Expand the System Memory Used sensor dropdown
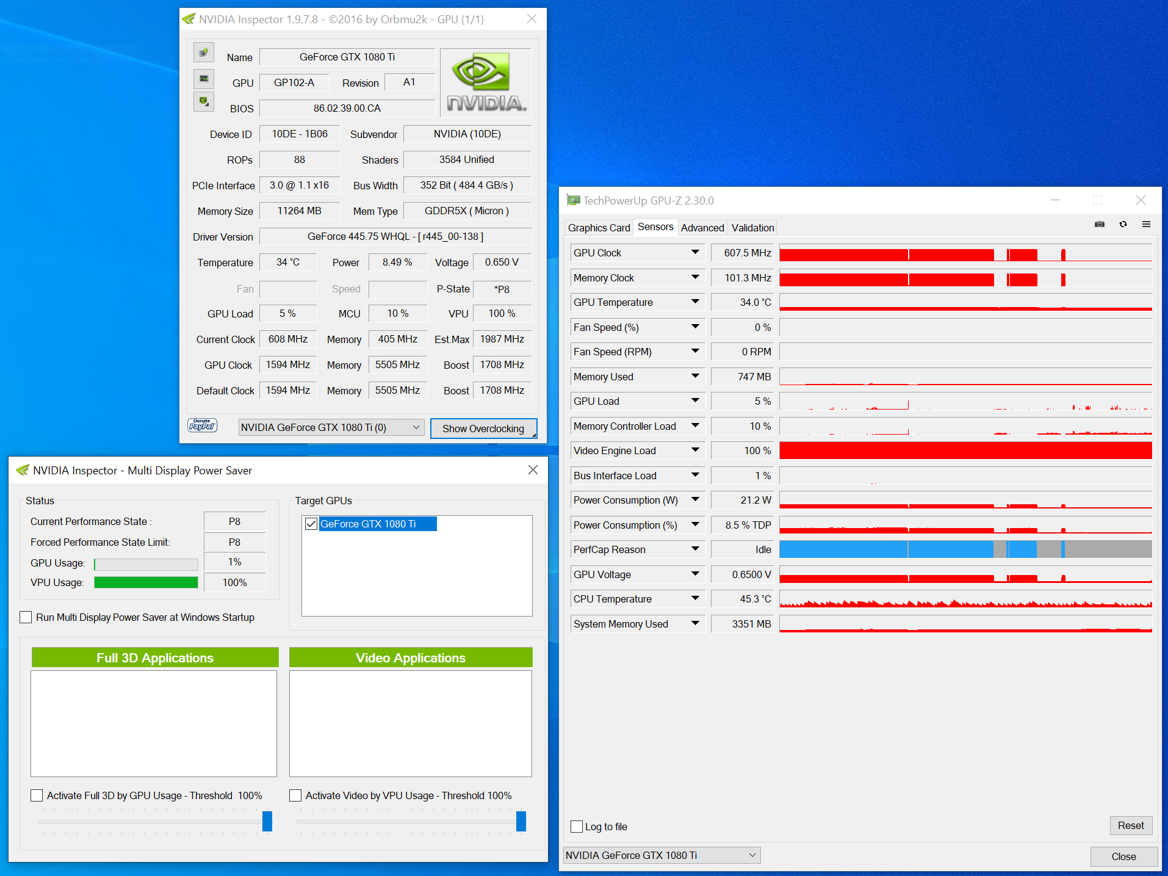 coord(695,623)
